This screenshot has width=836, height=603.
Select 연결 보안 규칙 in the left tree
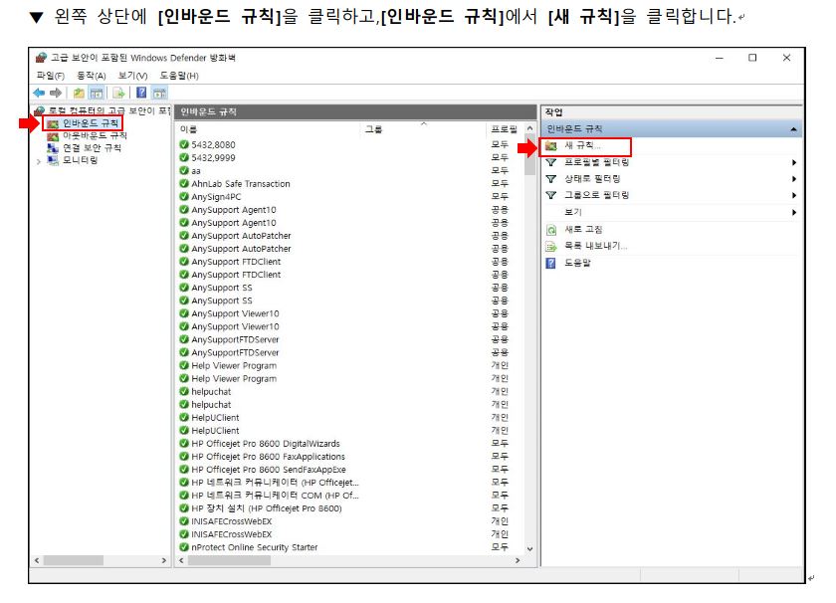pos(92,147)
